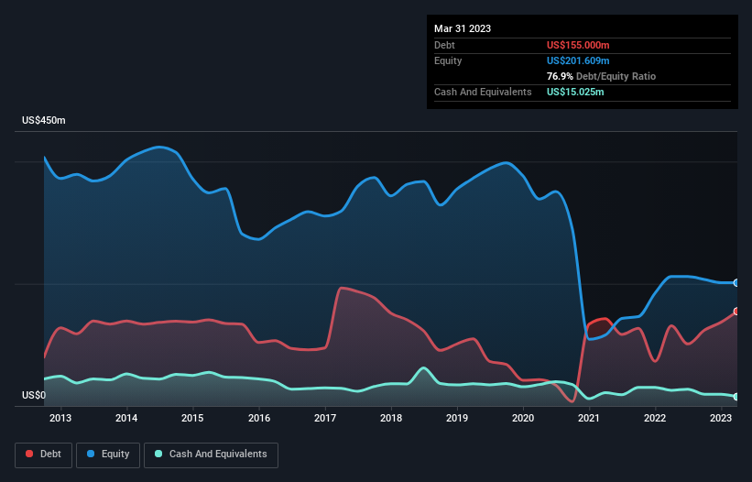
Task: Click the US$15.025m cash value
Action: click(575, 92)
